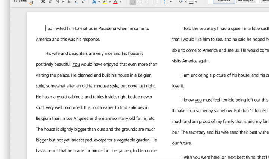Click the words "vegetable garden" in the text
The height and width of the screenshot is (159, 269).
(134, 140)
